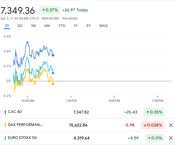This screenshot has height=145, width=175.
Task: Click the 0.2% y-axis label
Action: coord(7,66)
